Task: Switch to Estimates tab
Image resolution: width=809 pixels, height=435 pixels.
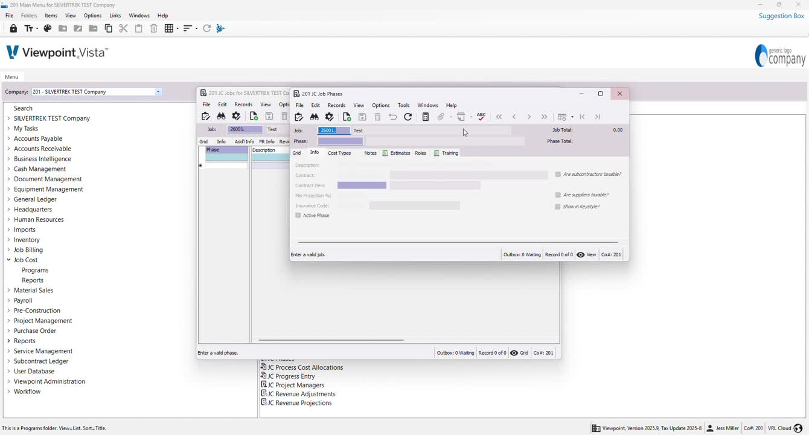Action: coord(400,153)
